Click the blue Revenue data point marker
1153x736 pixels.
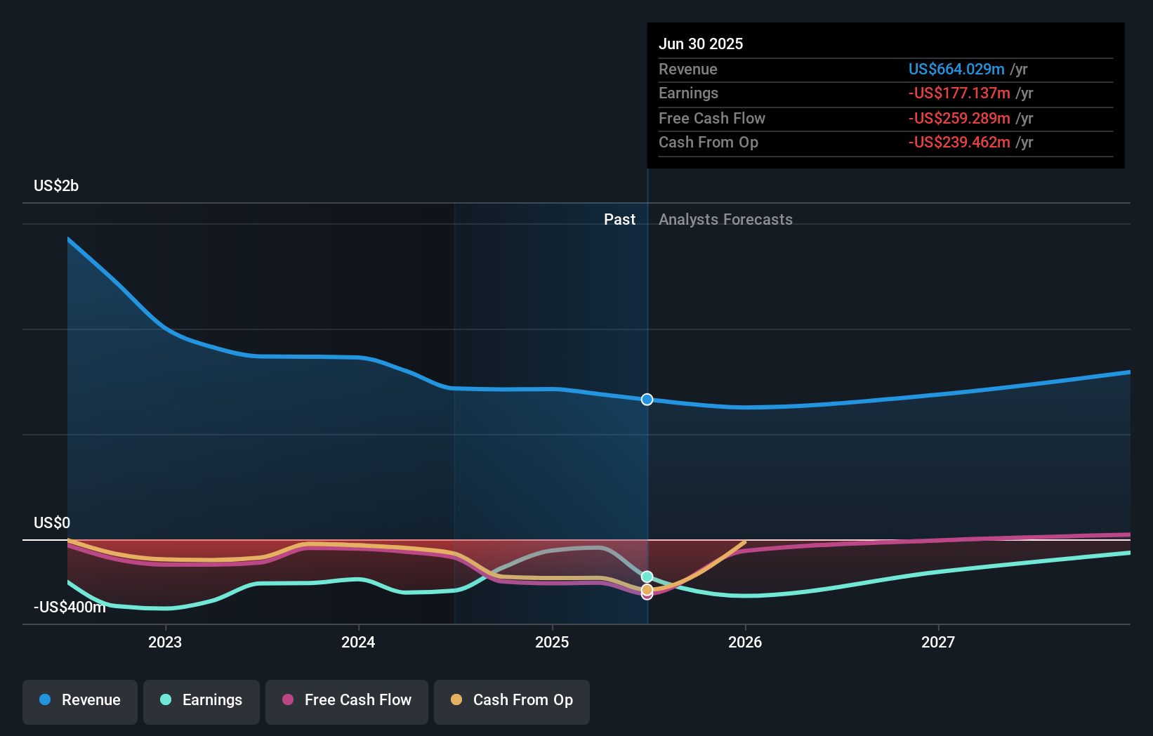(x=647, y=400)
